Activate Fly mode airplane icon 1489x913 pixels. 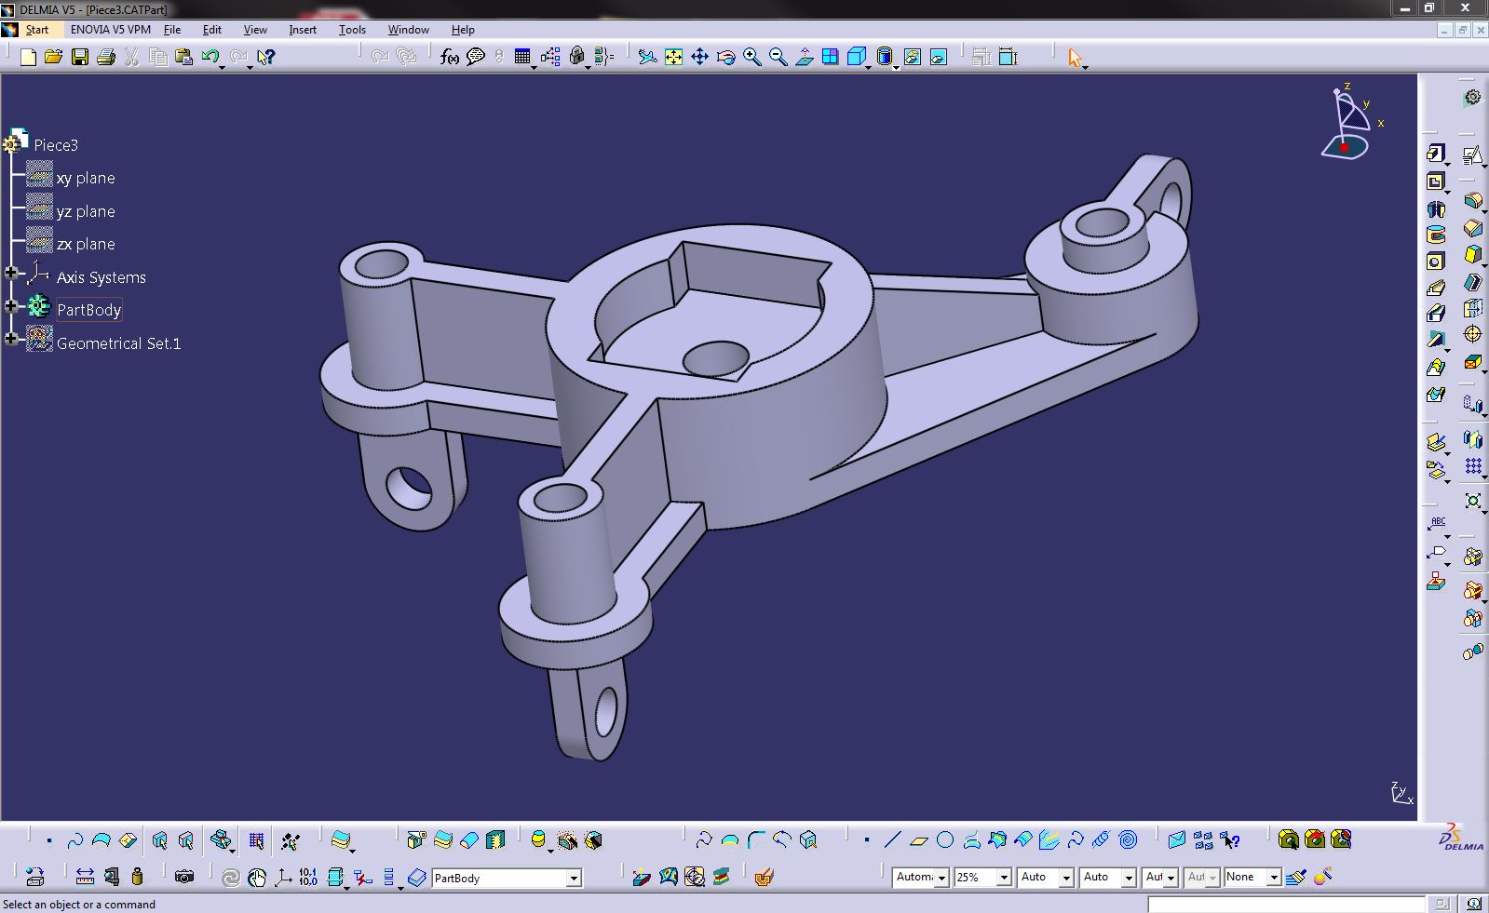[648, 58]
